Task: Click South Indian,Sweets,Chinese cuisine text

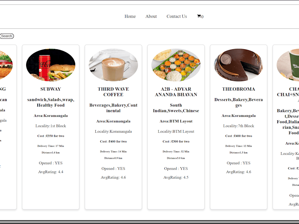Action: 176,108
